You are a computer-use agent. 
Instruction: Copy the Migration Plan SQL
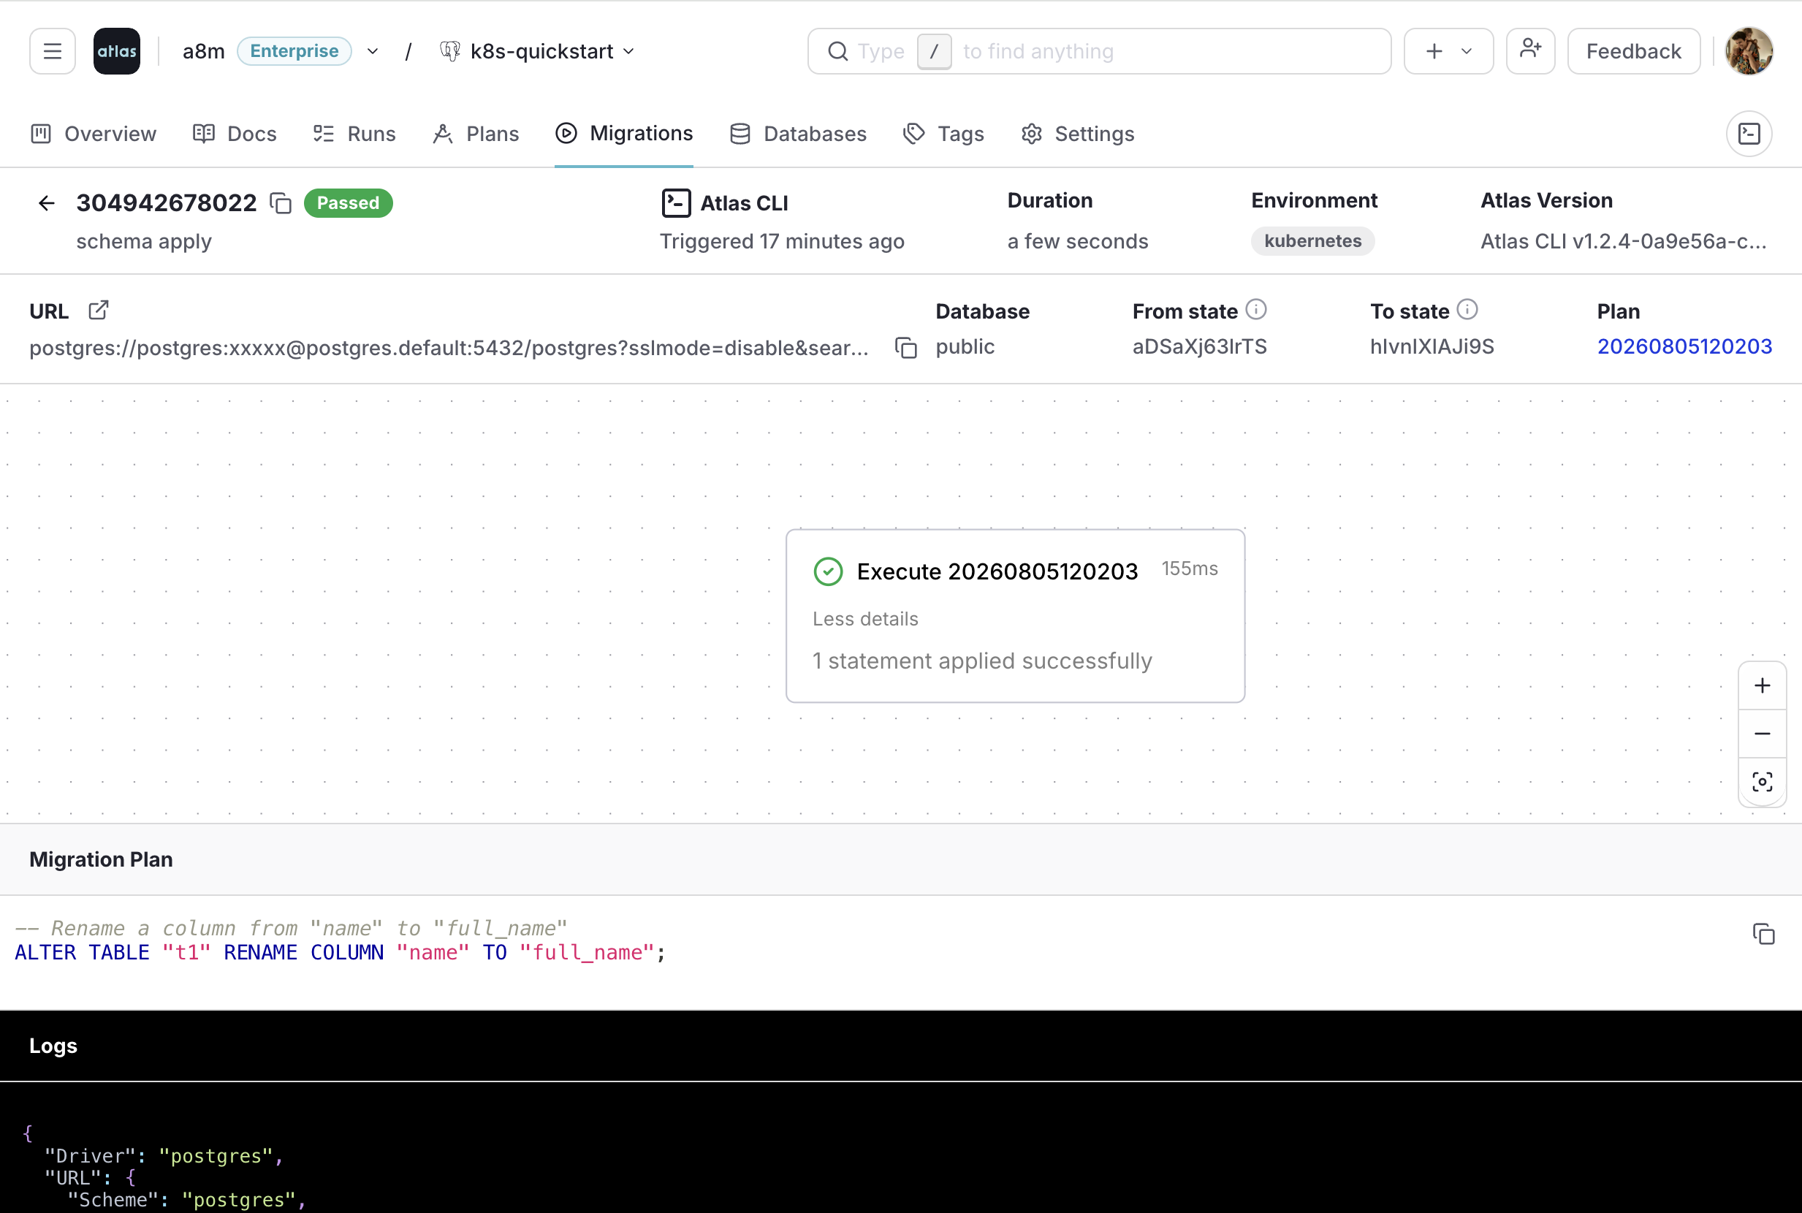[1763, 934]
